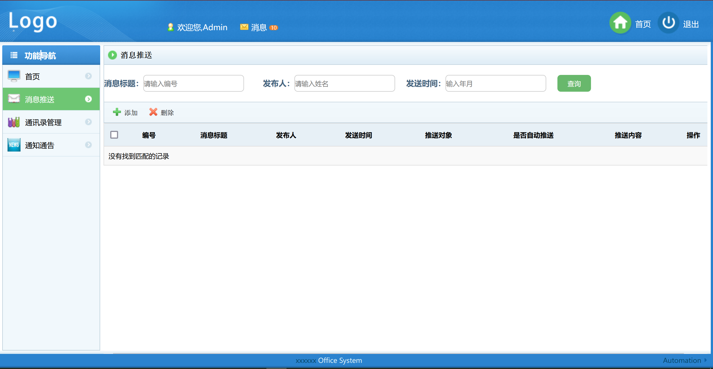
Task: Select 消息推送 in the navigation menu
Action: (40, 99)
